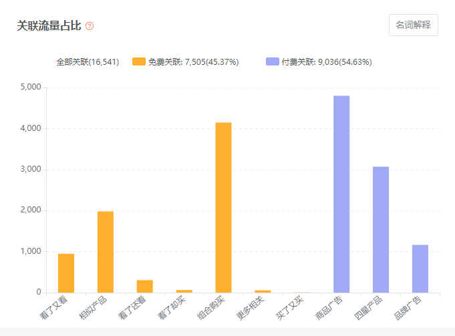The height and width of the screenshot is (336, 455).
Task: Click the 看了又看 axis label
Action: click(54, 307)
